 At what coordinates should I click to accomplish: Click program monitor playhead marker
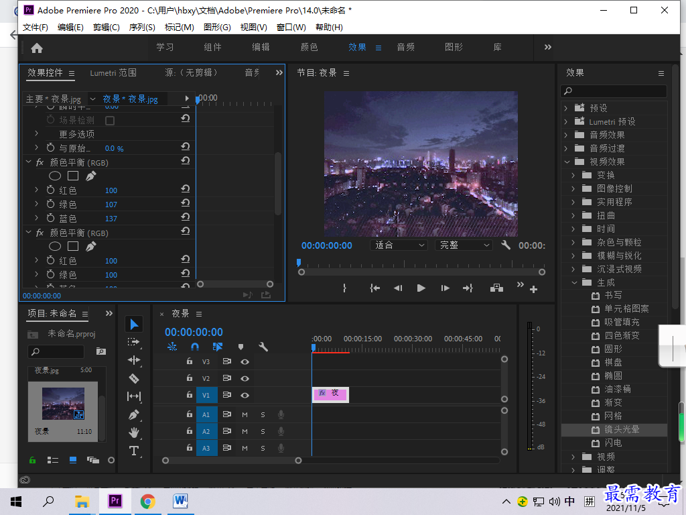[x=298, y=262]
